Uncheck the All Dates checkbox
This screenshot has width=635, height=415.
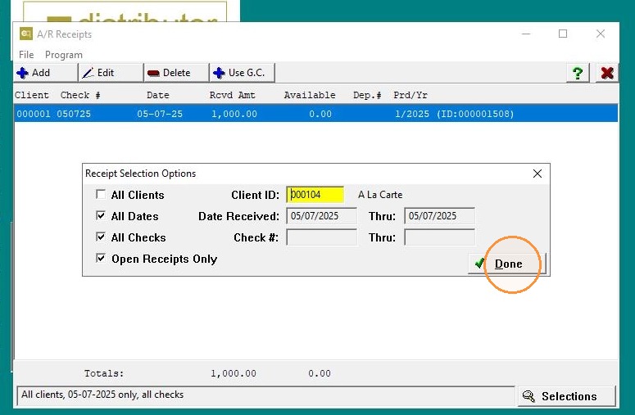(101, 215)
